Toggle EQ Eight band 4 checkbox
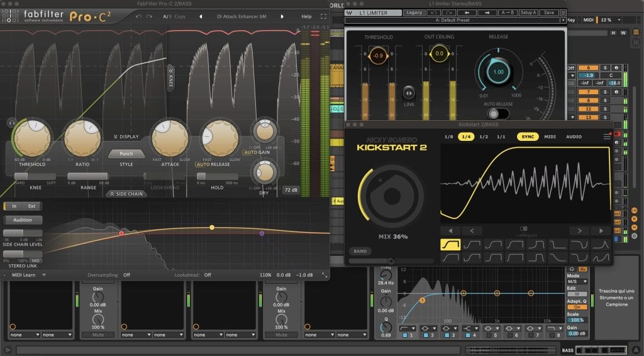 (468, 335)
